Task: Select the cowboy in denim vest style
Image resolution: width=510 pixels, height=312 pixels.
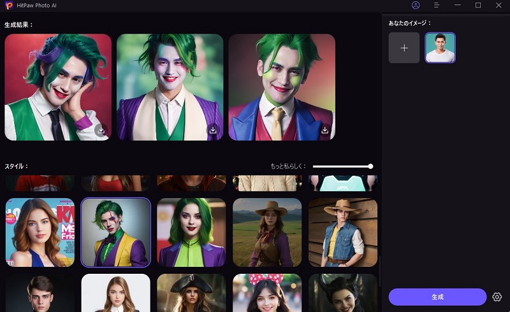Action: (x=343, y=232)
